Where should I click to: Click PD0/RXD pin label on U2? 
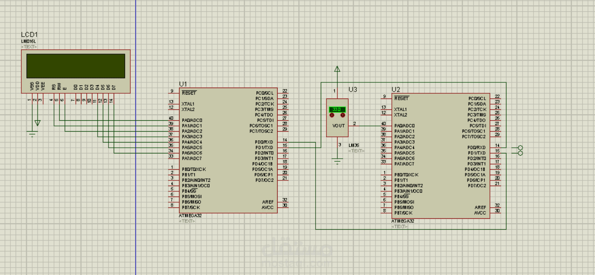pyautogui.click(x=476, y=148)
